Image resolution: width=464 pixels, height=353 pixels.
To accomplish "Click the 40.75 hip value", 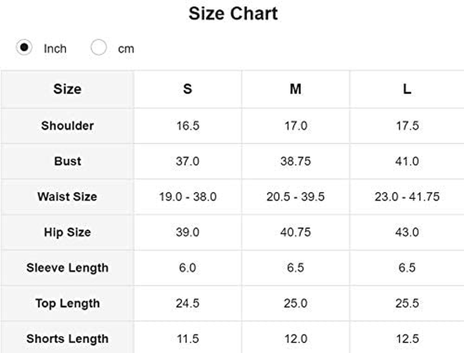I will click(296, 232).
